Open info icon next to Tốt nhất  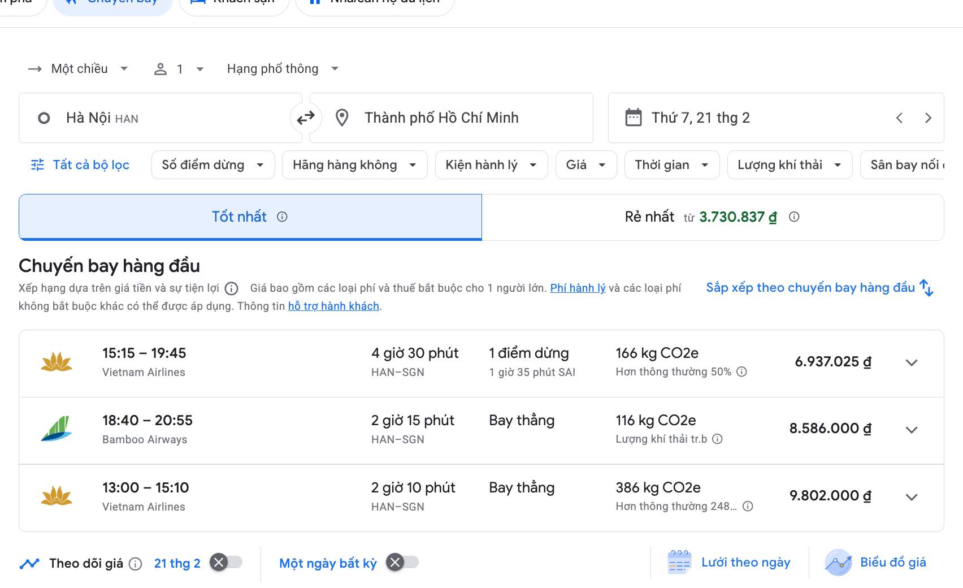click(282, 217)
